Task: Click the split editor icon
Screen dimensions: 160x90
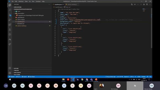Action: [147, 4]
